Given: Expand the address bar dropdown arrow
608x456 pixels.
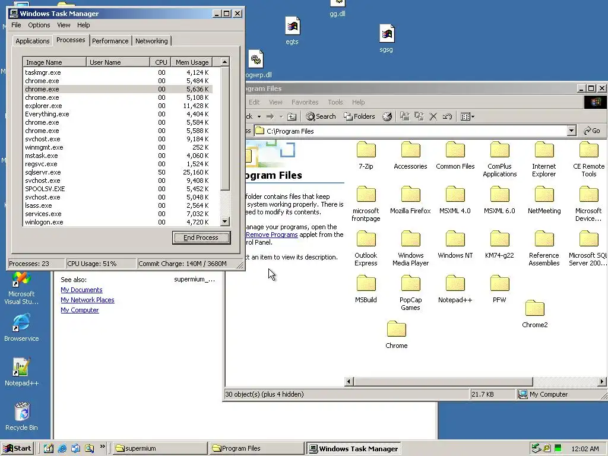Looking at the screenshot, I should click(x=572, y=131).
